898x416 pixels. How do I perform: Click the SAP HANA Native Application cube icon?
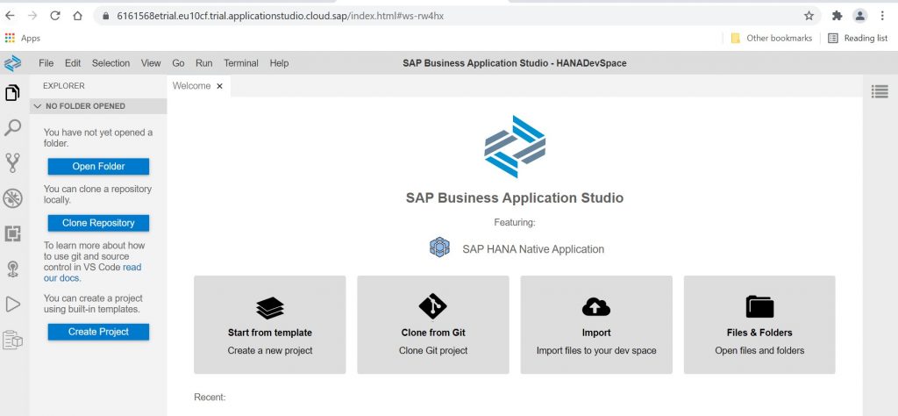tap(439, 247)
